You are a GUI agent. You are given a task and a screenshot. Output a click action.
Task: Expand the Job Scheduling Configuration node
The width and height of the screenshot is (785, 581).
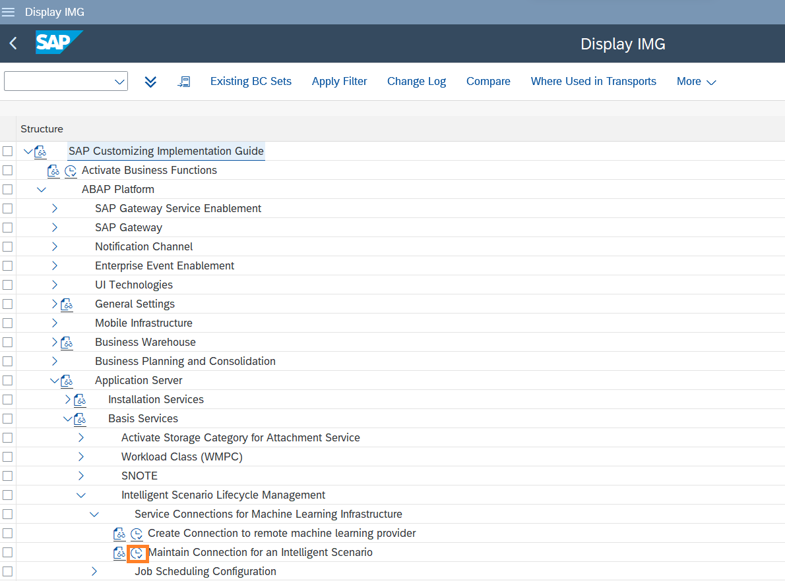tap(94, 572)
